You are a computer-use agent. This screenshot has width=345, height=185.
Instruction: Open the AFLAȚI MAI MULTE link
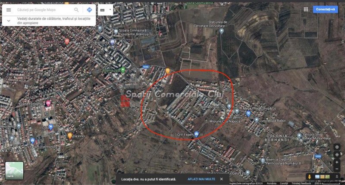201,179
